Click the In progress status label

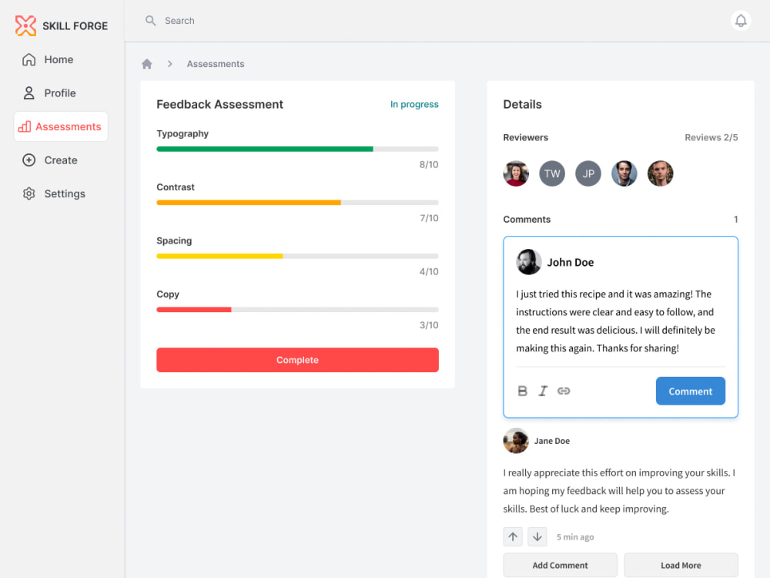pyautogui.click(x=414, y=104)
